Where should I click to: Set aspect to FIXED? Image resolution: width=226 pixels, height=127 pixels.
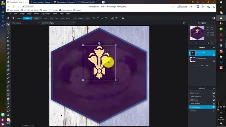[27, 18]
